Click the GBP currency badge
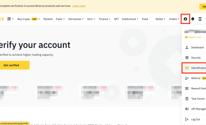This screenshot has height=125, width=206. (x=34, y=19)
